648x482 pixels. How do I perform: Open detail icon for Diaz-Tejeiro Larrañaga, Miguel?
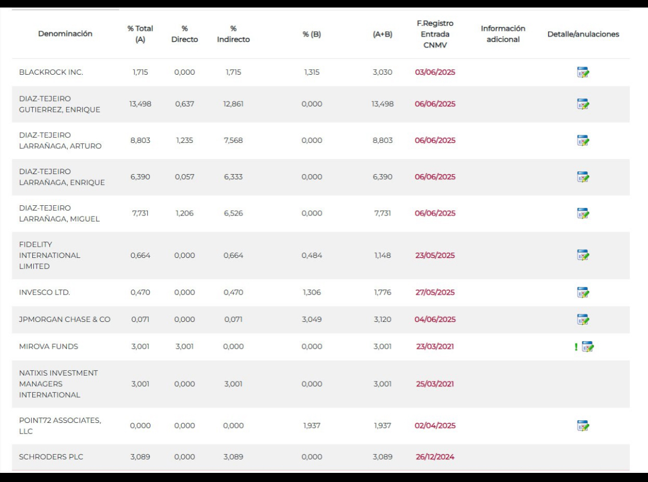(x=583, y=213)
